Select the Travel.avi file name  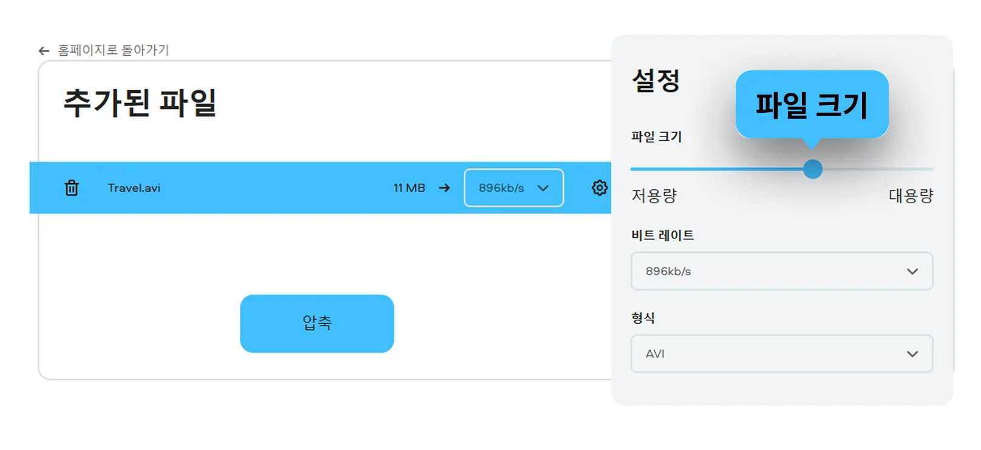(134, 188)
